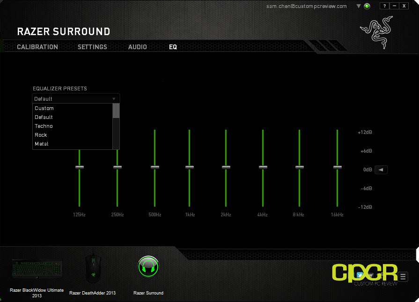Click the 16kHz slider handle

[337, 167]
